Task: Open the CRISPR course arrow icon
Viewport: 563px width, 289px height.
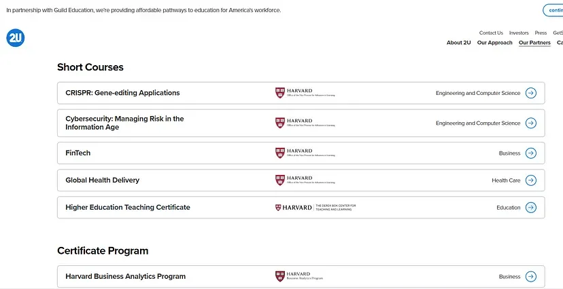Action: pyautogui.click(x=531, y=93)
